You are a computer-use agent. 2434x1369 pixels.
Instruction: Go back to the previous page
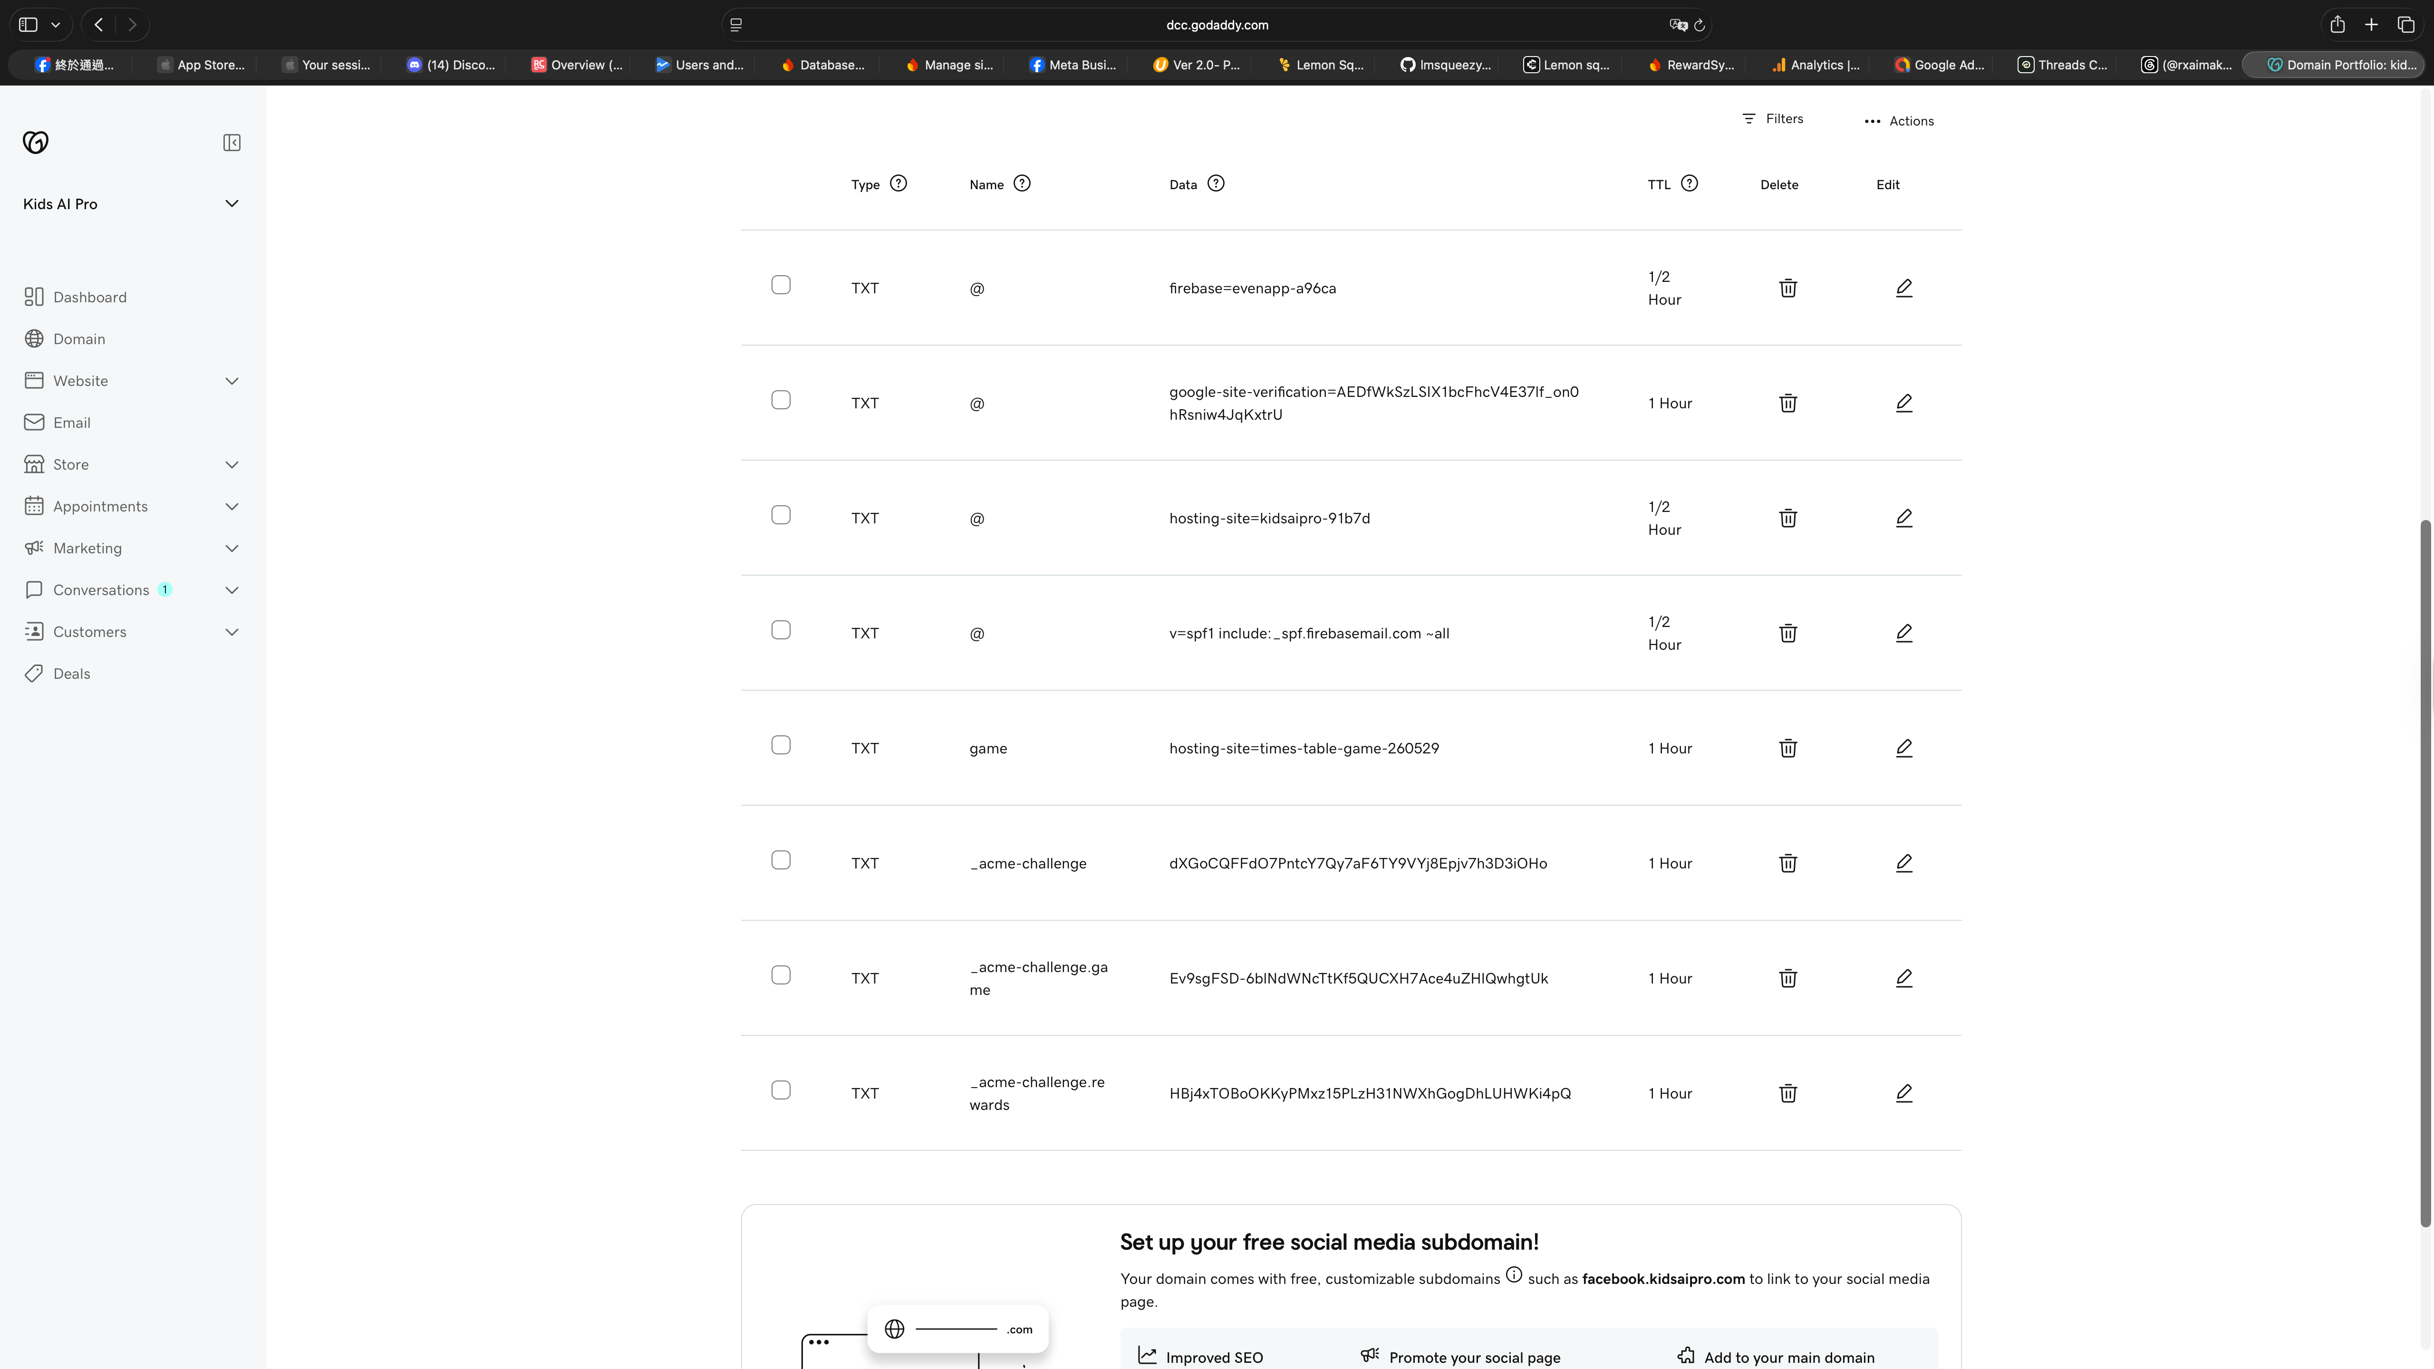click(x=98, y=26)
